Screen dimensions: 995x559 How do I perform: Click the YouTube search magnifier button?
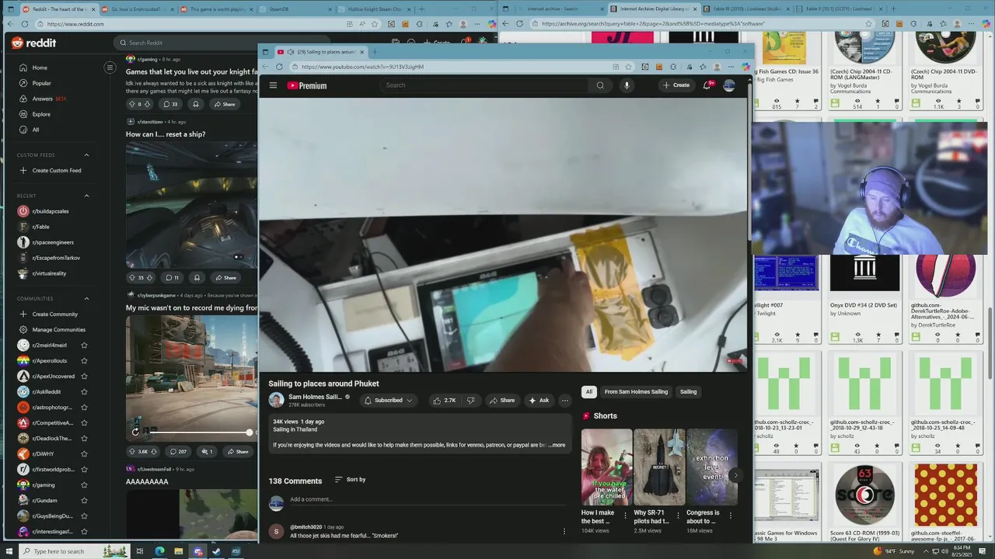pyautogui.click(x=600, y=85)
